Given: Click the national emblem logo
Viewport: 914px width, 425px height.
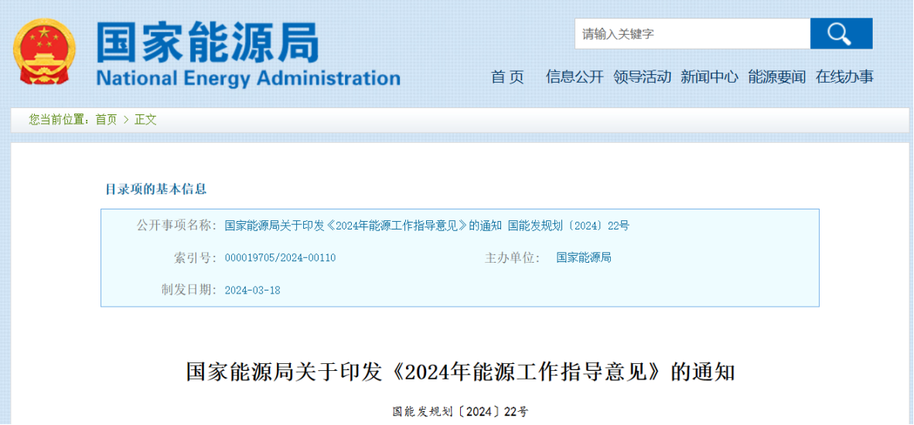Looking at the screenshot, I should click(45, 53).
